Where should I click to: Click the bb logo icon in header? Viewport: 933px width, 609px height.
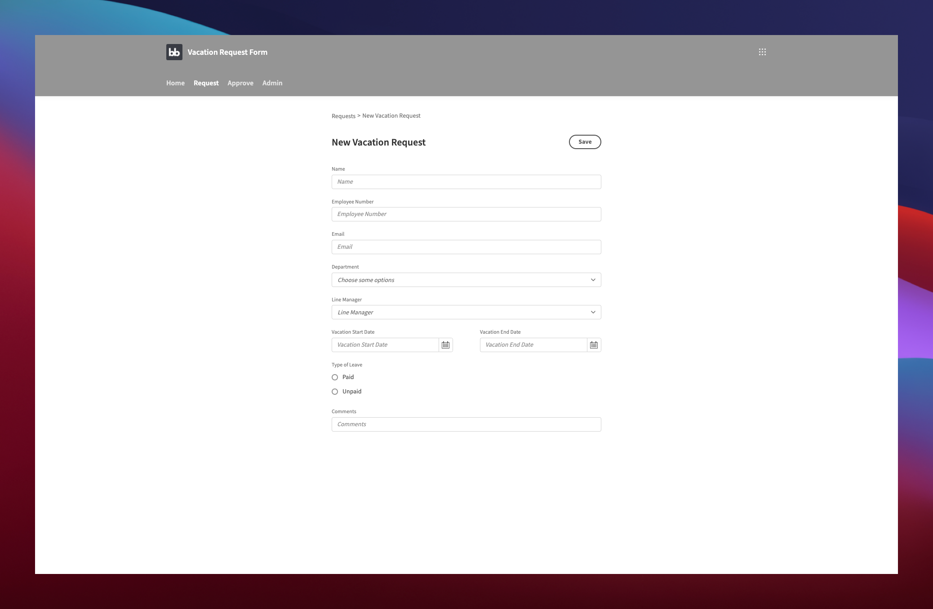point(174,52)
